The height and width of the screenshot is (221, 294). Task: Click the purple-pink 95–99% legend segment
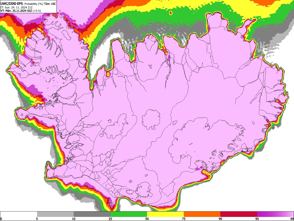pos(275,214)
